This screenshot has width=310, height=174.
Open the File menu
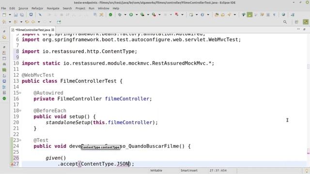click(3, 8)
